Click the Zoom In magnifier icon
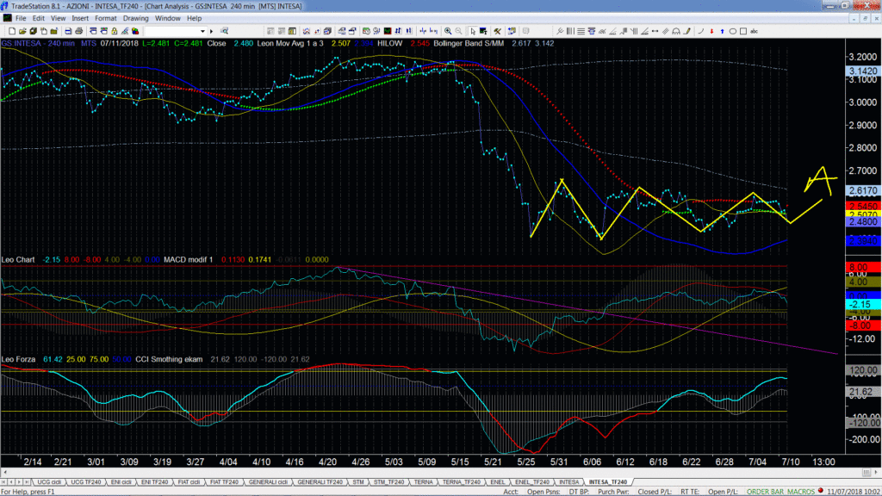This screenshot has height=496, width=882. [448, 31]
